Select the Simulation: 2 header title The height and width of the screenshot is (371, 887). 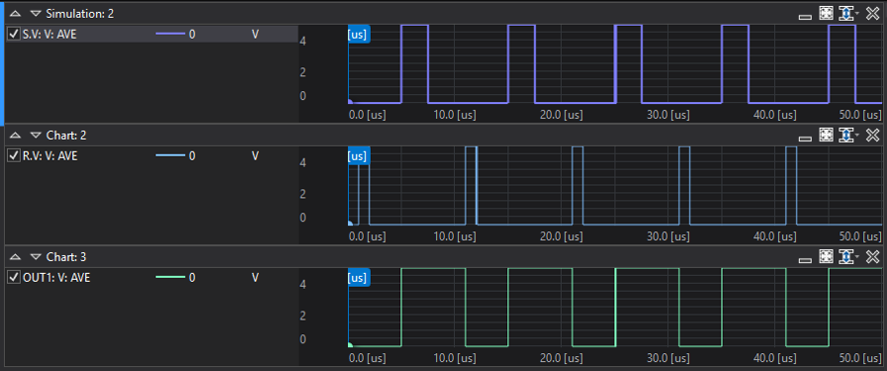(x=79, y=14)
